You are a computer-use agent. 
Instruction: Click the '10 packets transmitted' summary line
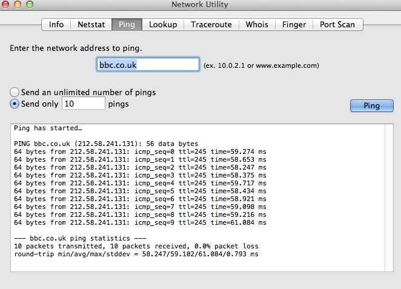pyautogui.click(x=136, y=247)
